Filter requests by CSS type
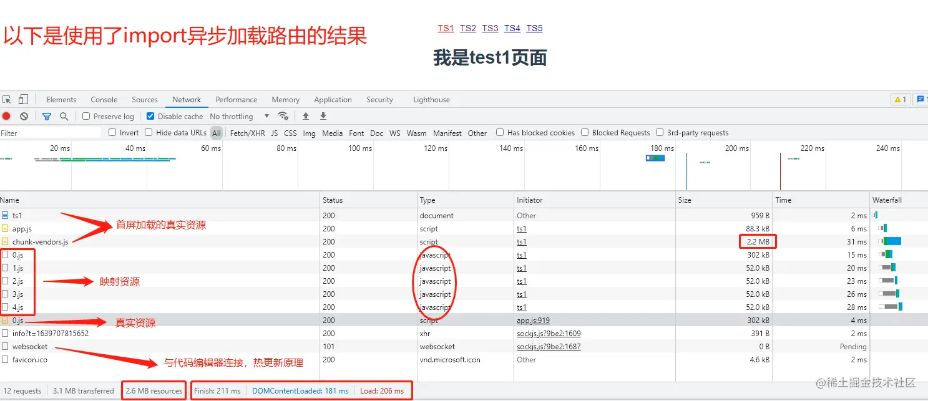The height and width of the screenshot is (401, 928). (290, 133)
